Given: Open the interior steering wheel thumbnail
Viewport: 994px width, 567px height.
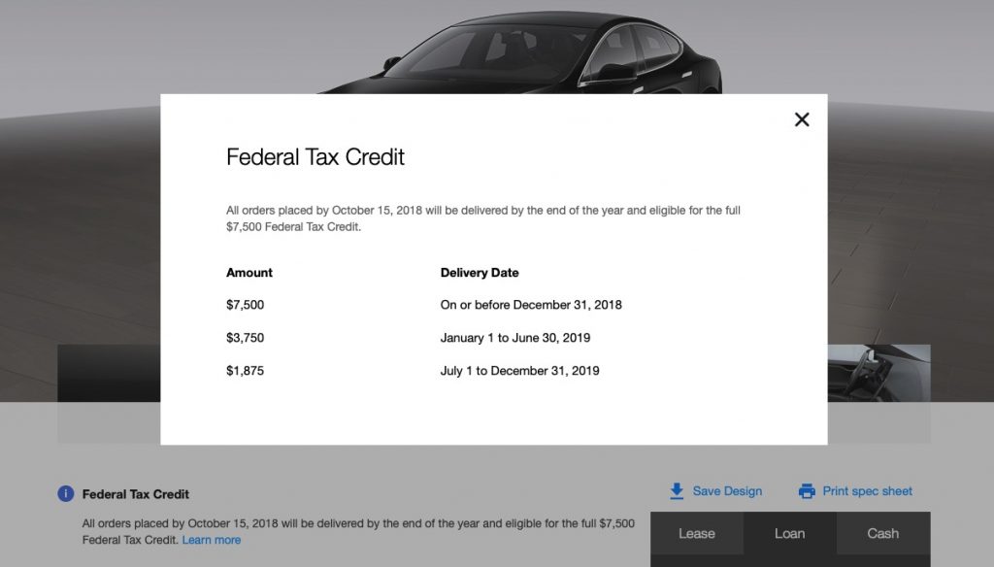Looking at the screenshot, I should [878, 374].
